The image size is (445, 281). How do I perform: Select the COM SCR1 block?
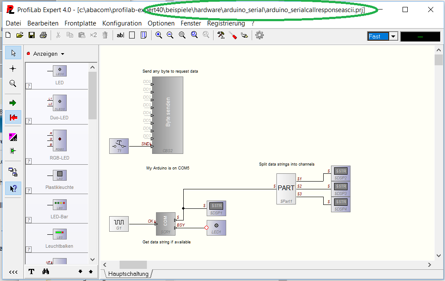point(166,224)
